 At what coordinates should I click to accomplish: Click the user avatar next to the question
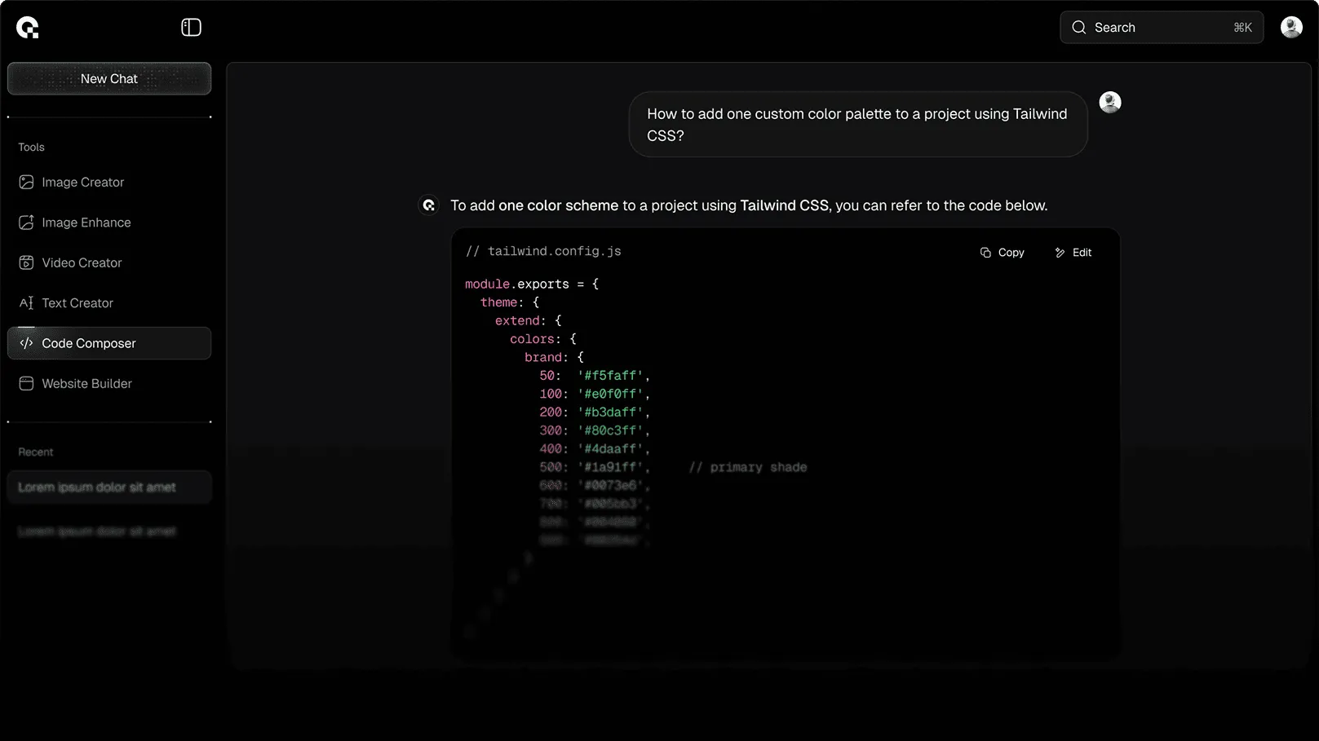click(1110, 102)
